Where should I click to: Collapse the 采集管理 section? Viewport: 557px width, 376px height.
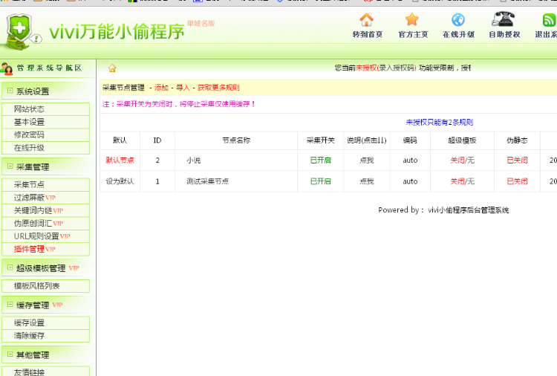[10, 166]
